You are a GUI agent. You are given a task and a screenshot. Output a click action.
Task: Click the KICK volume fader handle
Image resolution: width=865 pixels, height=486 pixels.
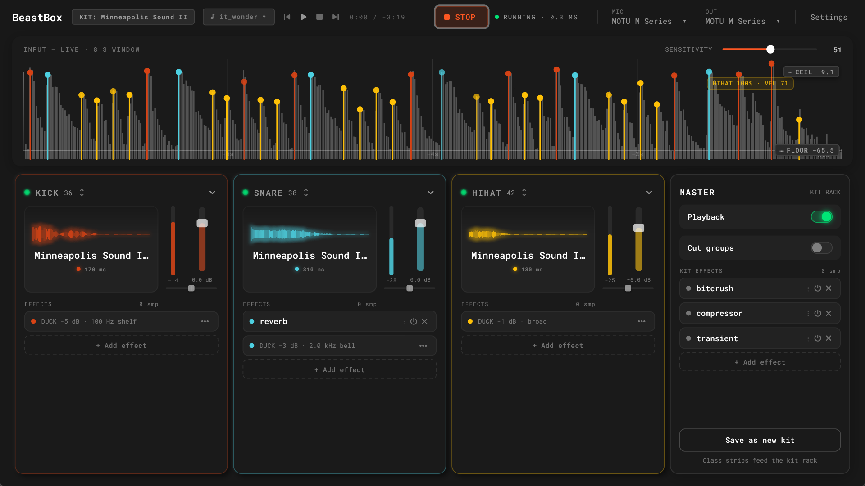pos(202,223)
